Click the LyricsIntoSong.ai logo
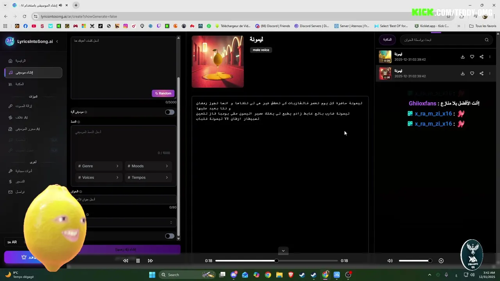The image size is (500, 281). point(10,41)
